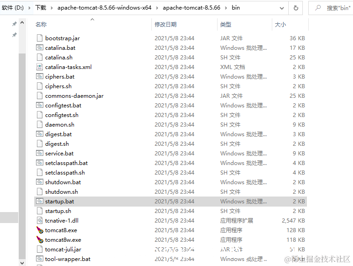Click the digest.bat batch icon
The height and width of the screenshot is (266, 353).
(40, 134)
